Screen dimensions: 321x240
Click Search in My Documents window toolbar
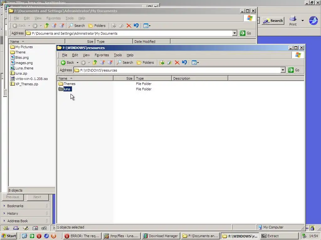tap(76, 26)
